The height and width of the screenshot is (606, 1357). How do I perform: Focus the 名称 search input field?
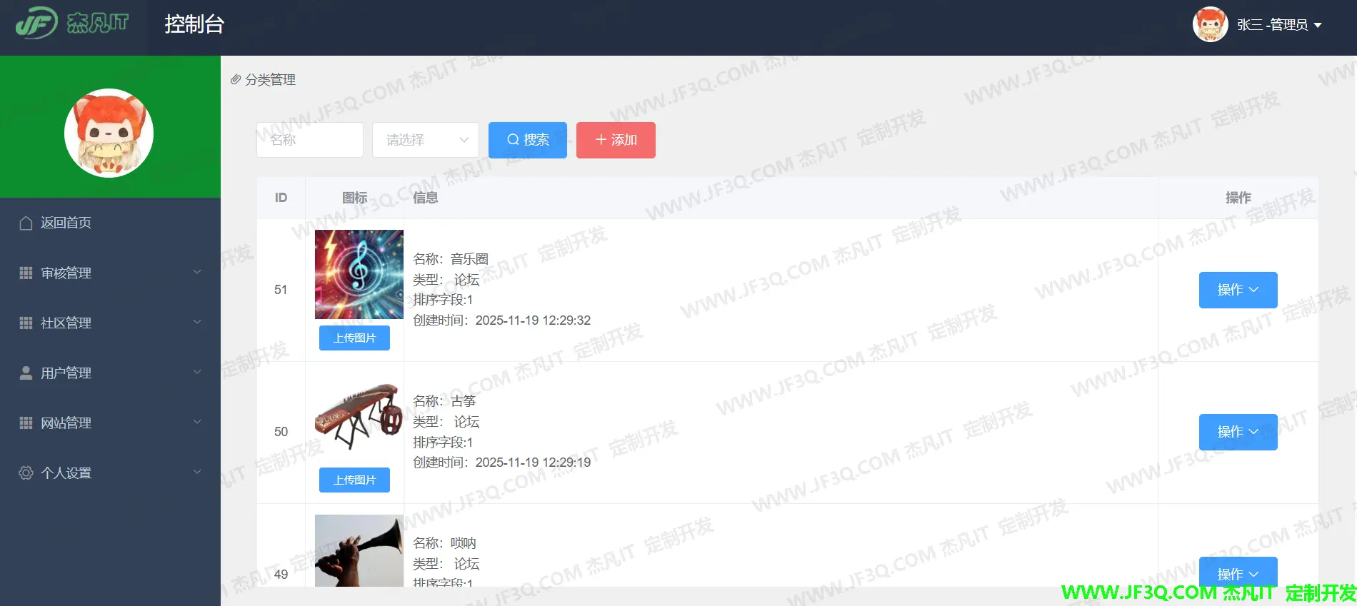click(x=310, y=140)
